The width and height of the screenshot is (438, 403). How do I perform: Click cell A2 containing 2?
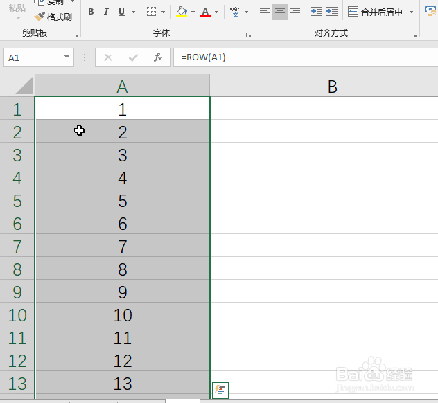pyautogui.click(x=122, y=132)
